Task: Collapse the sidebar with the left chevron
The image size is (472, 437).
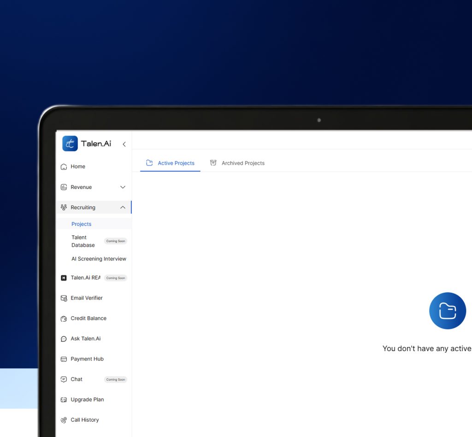Action: tap(124, 144)
